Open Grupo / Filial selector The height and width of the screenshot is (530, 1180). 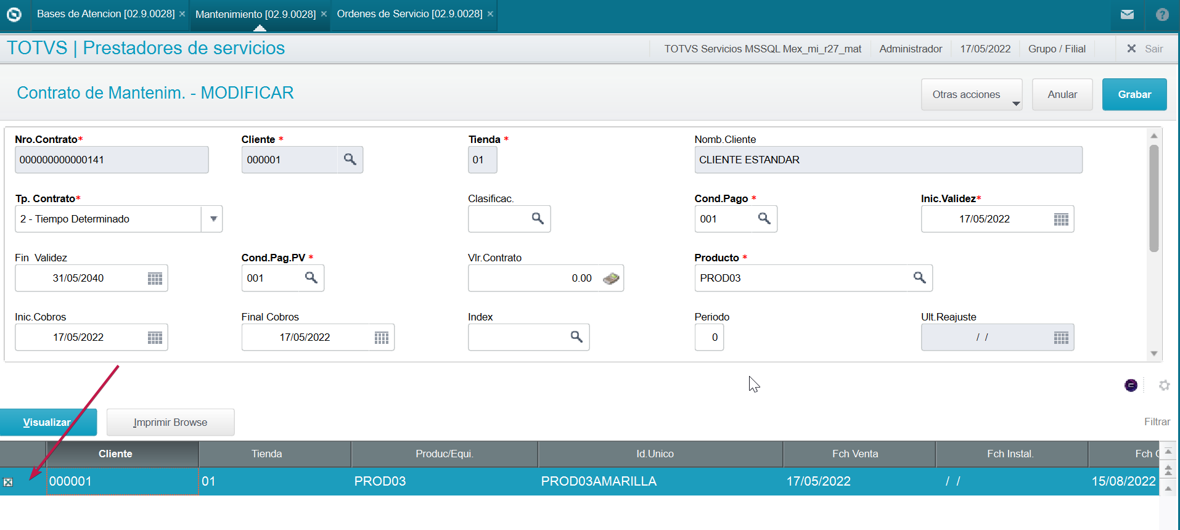[1057, 49]
